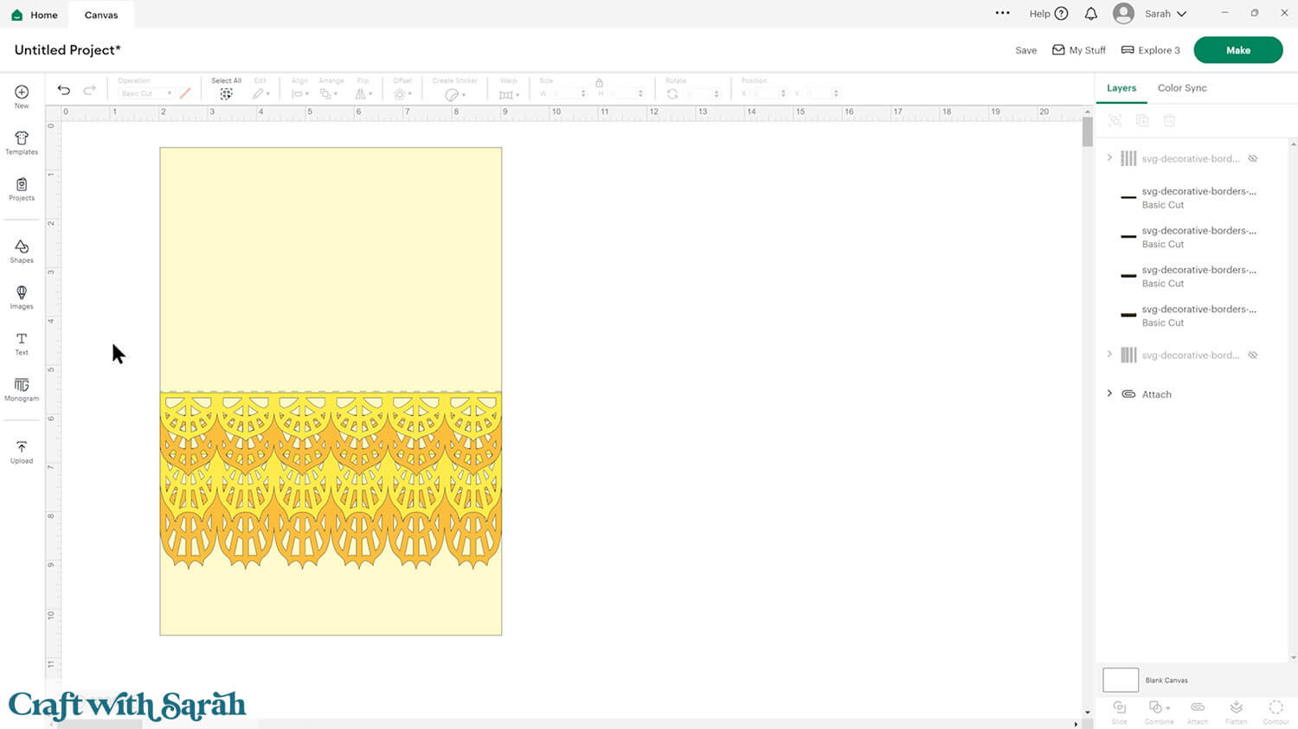Open the Images library
This screenshot has width=1298, height=729.
point(22,297)
